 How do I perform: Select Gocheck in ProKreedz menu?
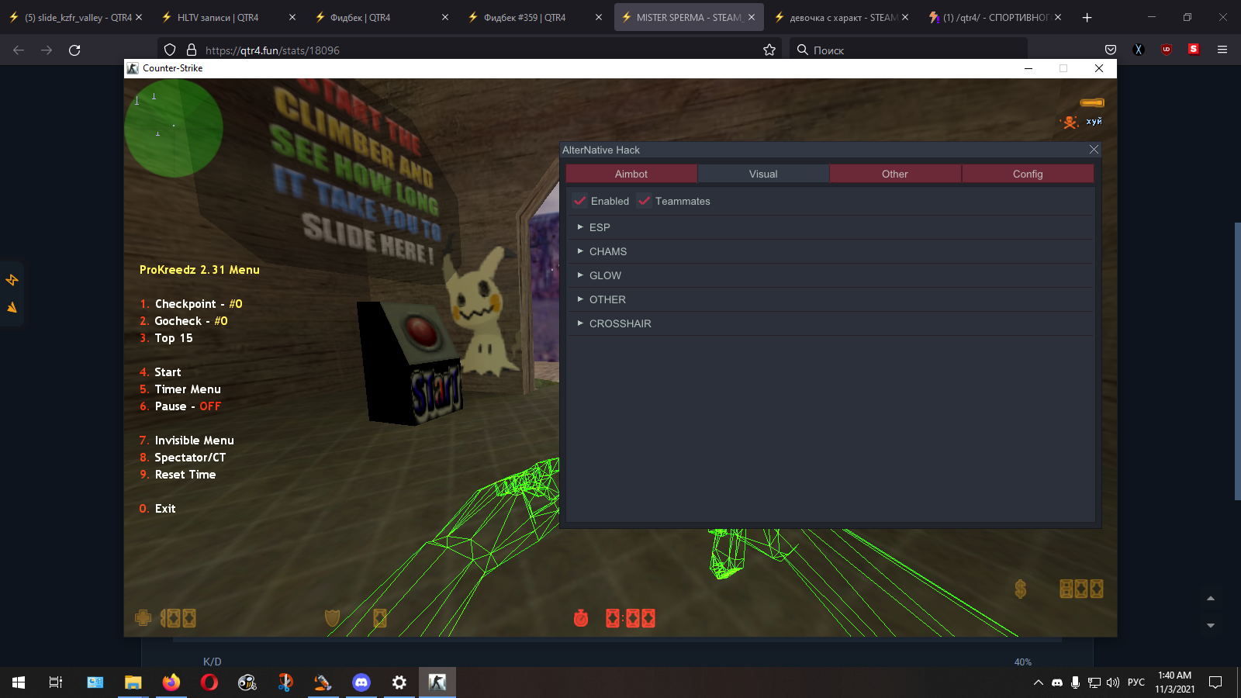[x=184, y=321]
